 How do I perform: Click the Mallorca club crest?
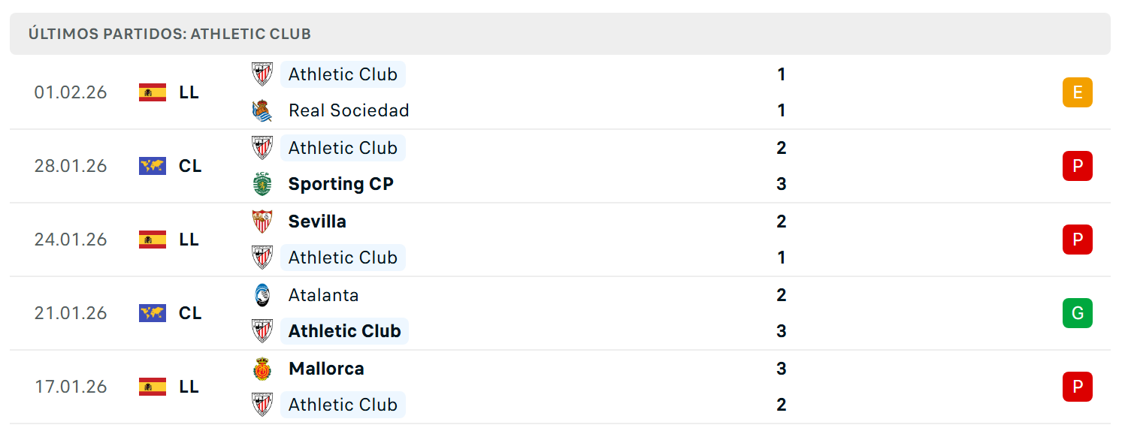click(x=262, y=369)
